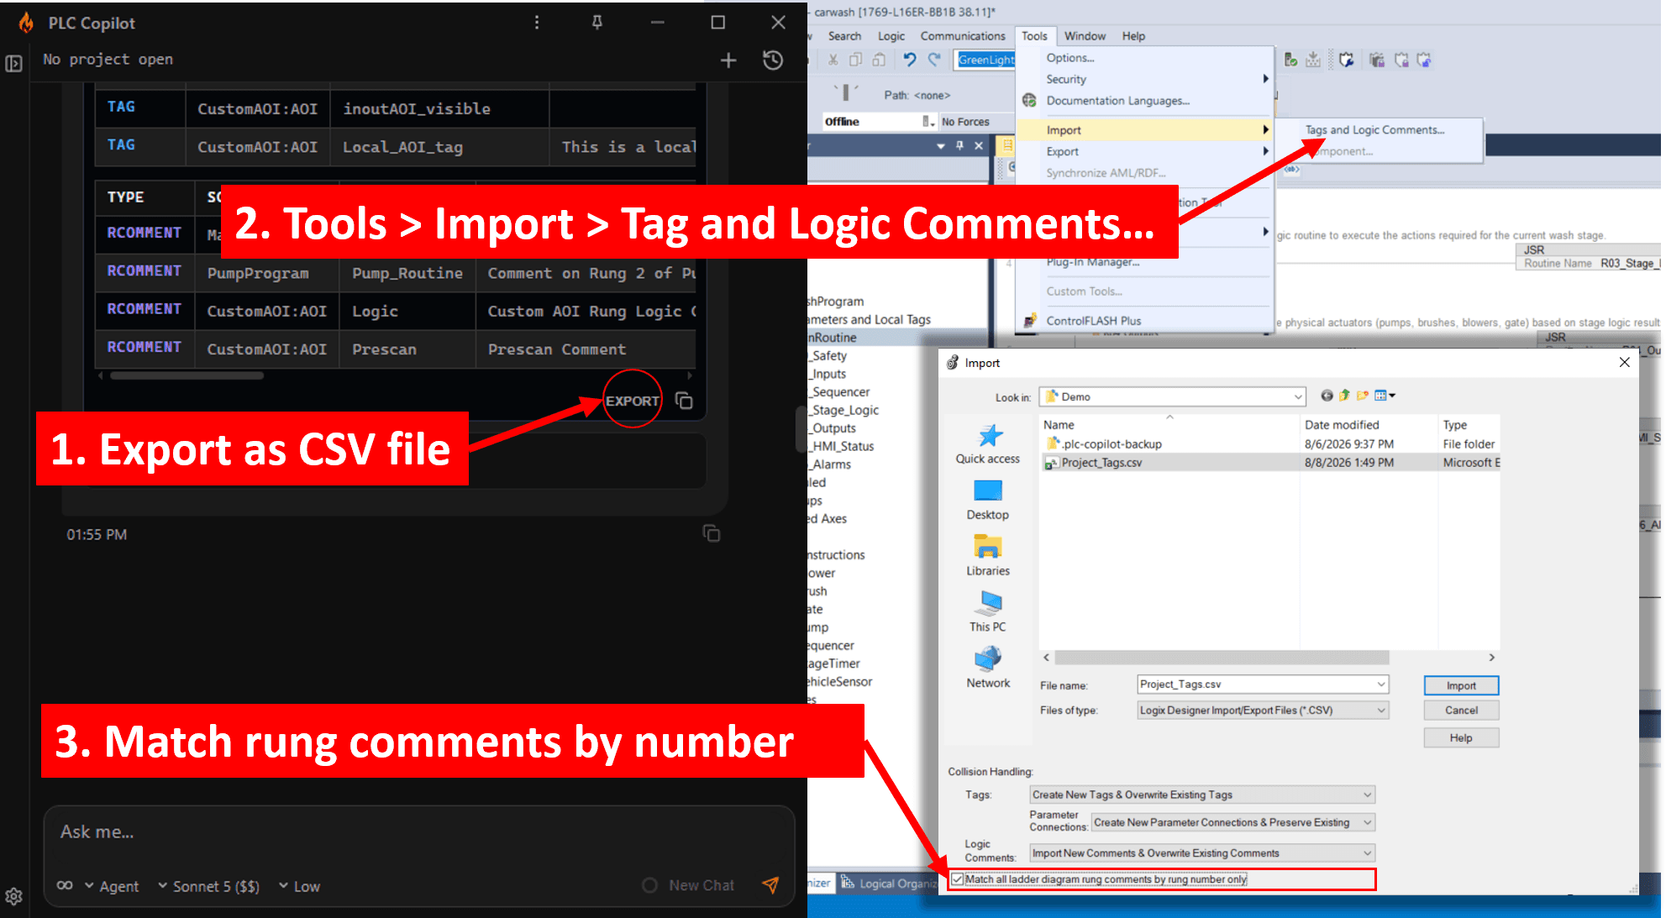This screenshot has width=1666, height=918.
Task: Click the Verify Controller icon in Logix toolbar
Action: (1290, 60)
